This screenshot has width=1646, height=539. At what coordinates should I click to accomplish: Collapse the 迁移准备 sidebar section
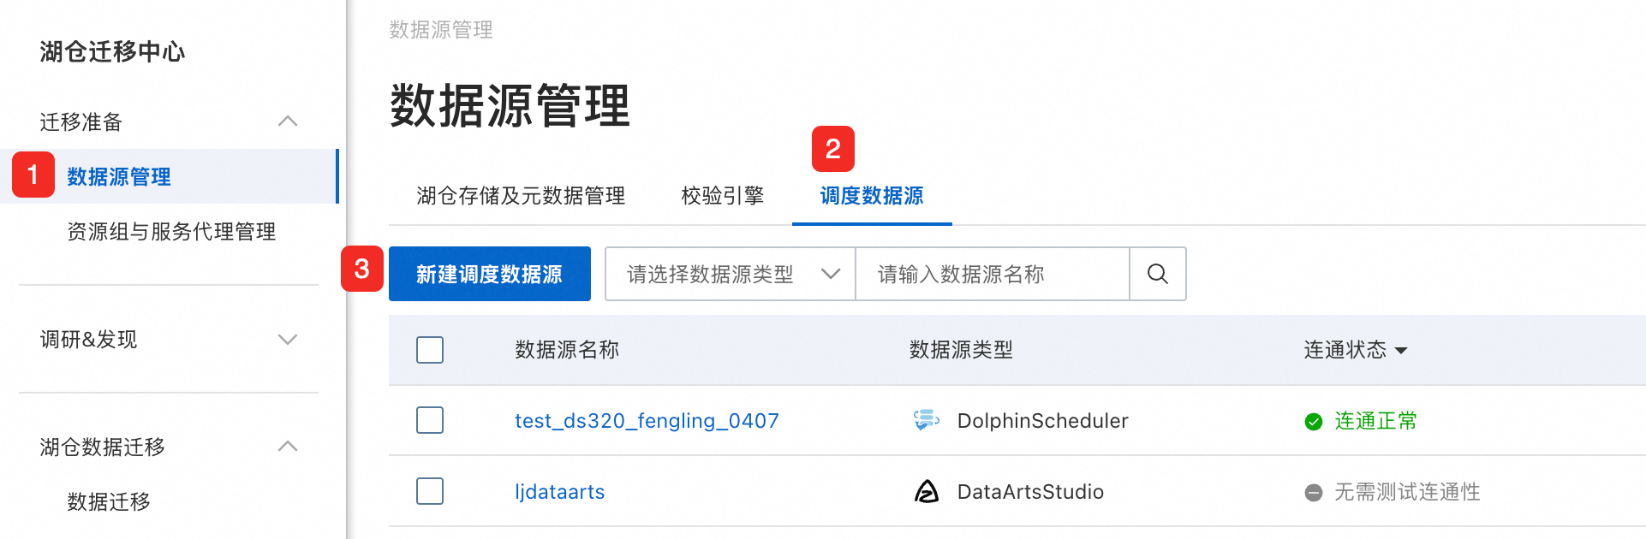pos(288,121)
